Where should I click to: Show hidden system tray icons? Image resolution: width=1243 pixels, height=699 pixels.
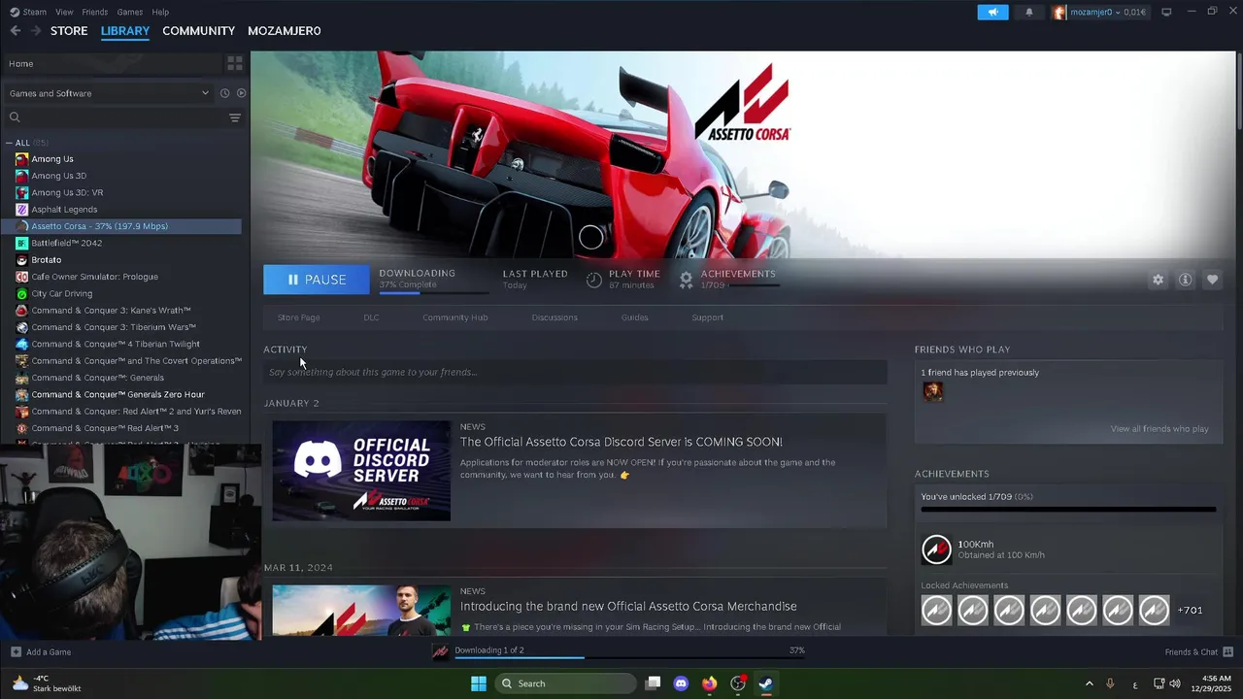(x=1089, y=683)
